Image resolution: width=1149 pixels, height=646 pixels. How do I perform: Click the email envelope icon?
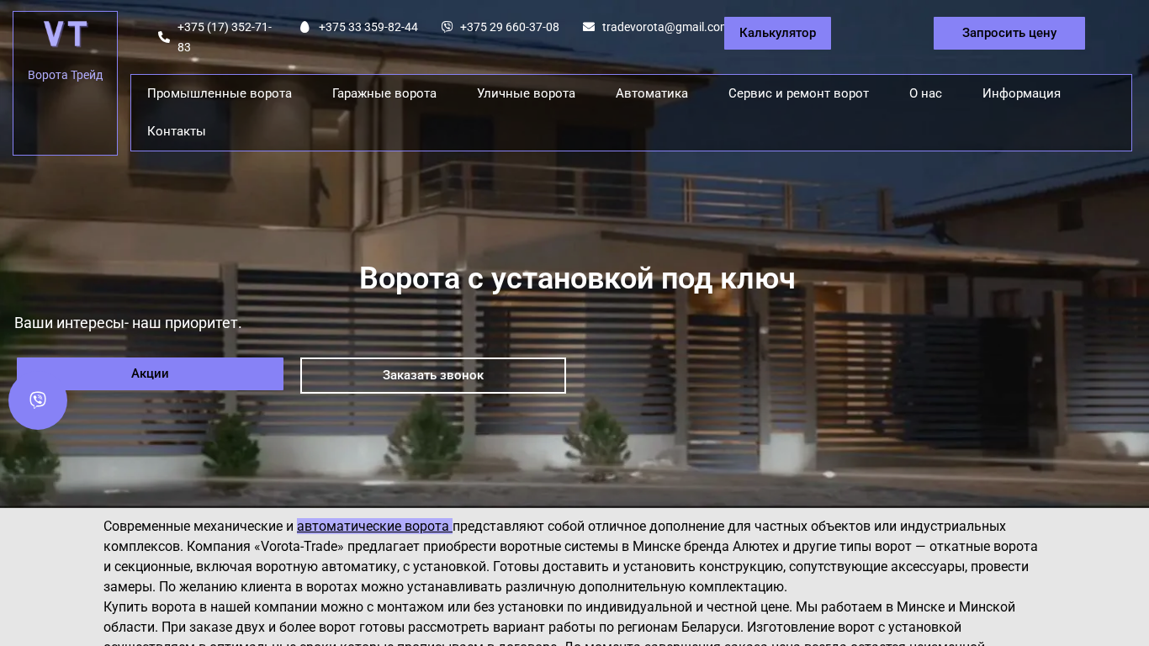(x=589, y=27)
